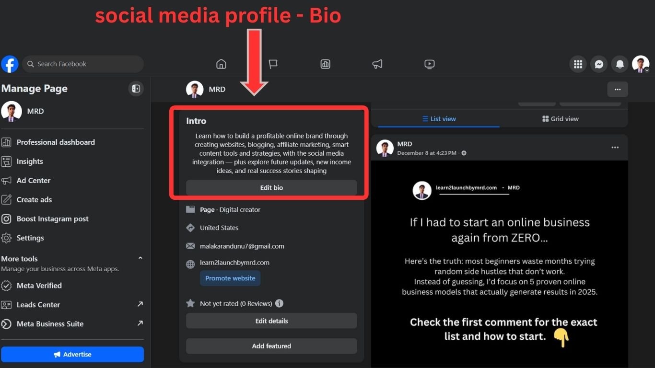Click the Create ads pencil icon
This screenshot has width=655, height=368.
(x=6, y=200)
